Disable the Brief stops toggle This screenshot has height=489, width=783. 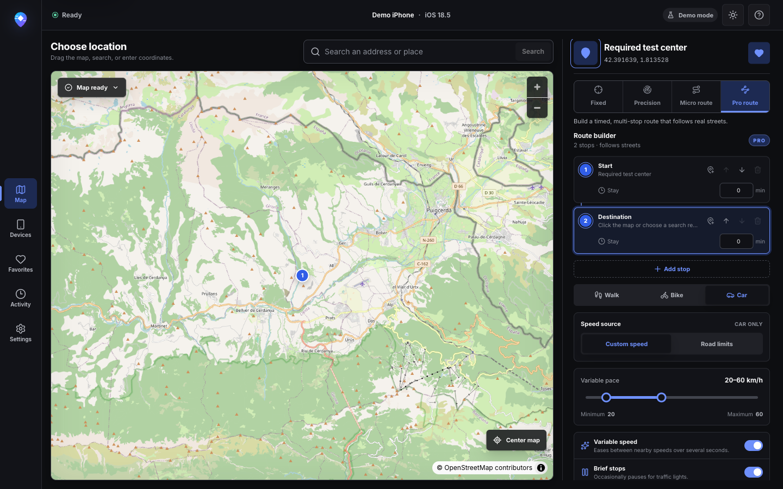[x=754, y=472]
